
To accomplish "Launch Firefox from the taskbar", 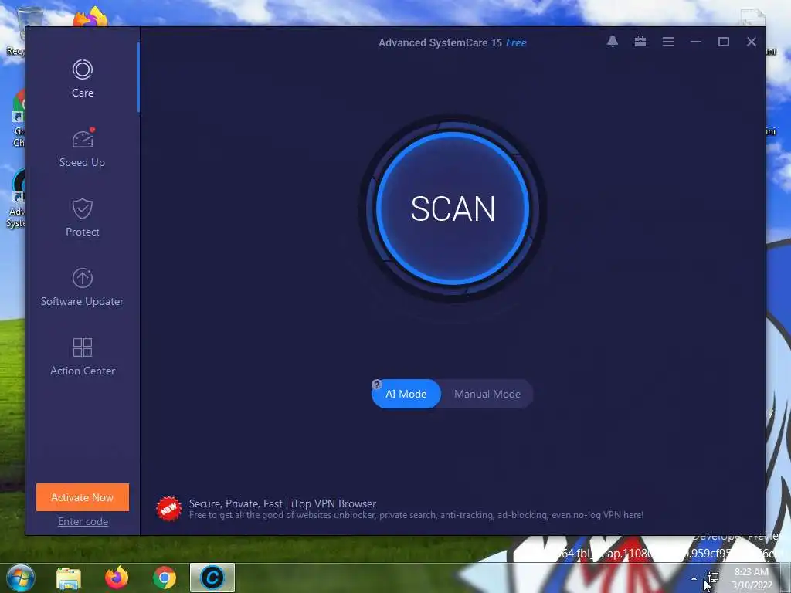I will tap(117, 578).
